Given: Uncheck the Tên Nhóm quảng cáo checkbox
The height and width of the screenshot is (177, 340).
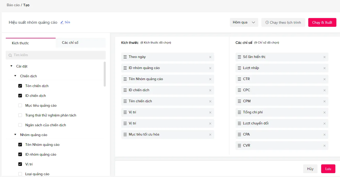Looking at the screenshot, I should click(x=20, y=145).
